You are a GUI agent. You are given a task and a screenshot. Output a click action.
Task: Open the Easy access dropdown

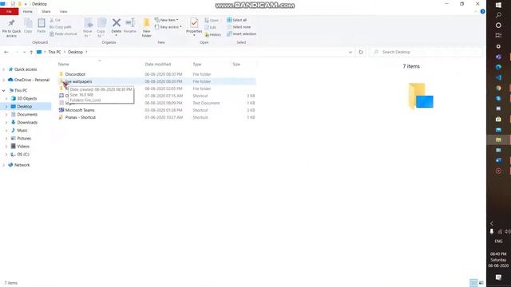click(168, 27)
